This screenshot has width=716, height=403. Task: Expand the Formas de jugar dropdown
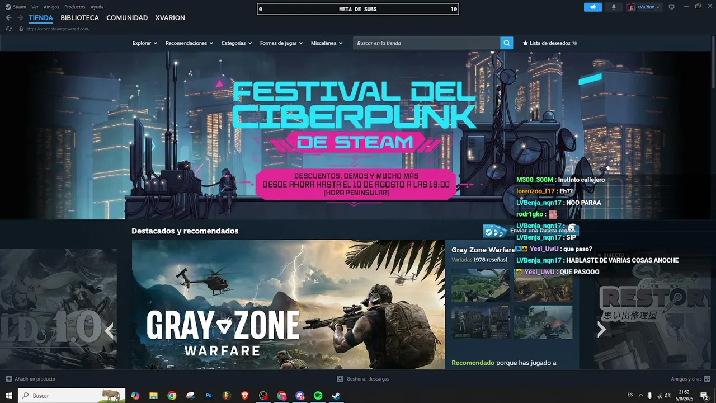(281, 43)
